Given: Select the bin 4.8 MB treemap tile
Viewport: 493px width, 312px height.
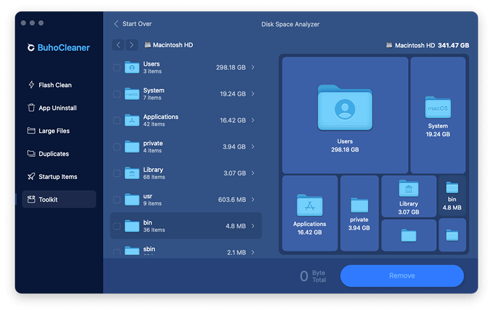Looking at the screenshot, I should pyautogui.click(x=452, y=196).
